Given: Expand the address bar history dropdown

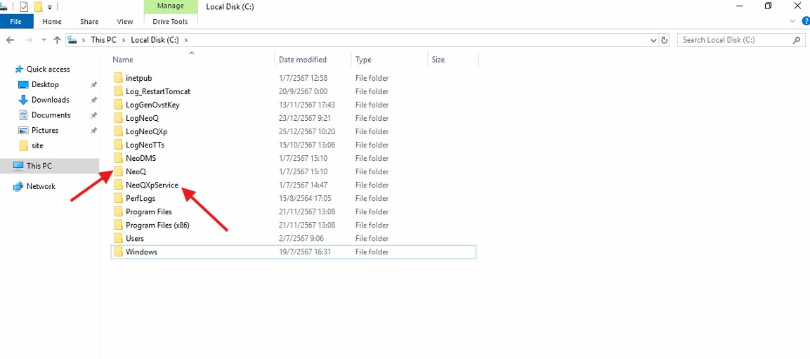Looking at the screenshot, I should pyautogui.click(x=654, y=40).
